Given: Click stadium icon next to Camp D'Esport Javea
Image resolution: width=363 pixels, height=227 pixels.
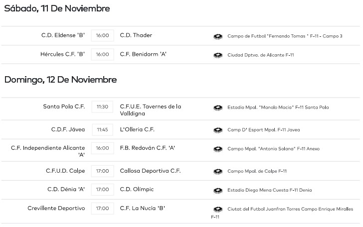Looking at the screenshot, I should click(x=217, y=130).
